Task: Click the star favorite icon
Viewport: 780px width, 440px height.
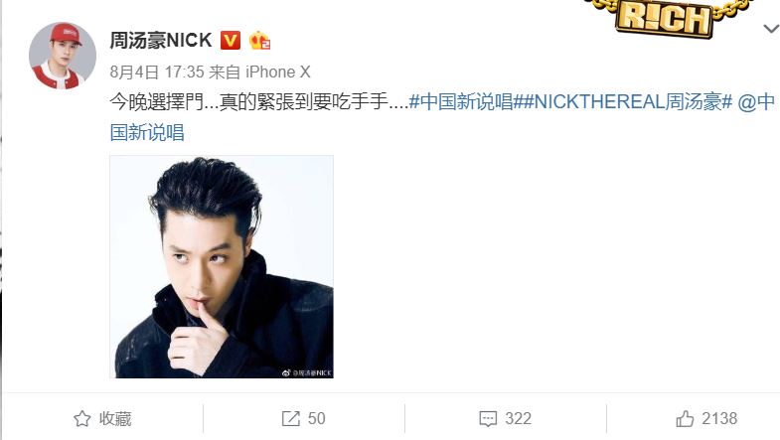Action: point(82,418)
